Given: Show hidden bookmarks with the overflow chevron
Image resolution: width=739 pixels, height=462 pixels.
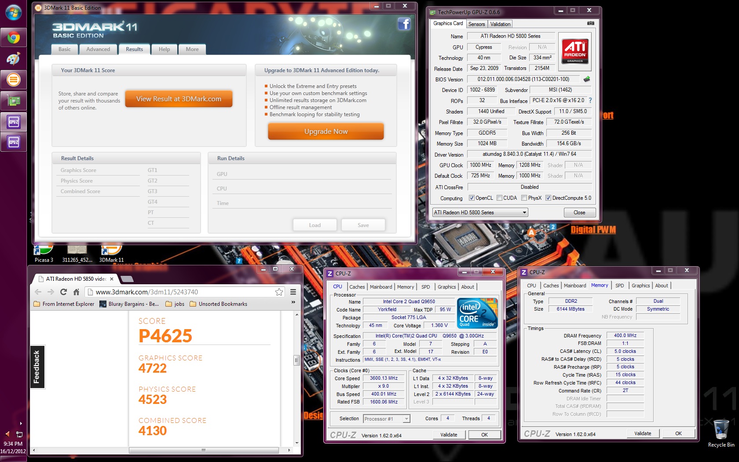Looking at the screenshot, I should 293,302.
